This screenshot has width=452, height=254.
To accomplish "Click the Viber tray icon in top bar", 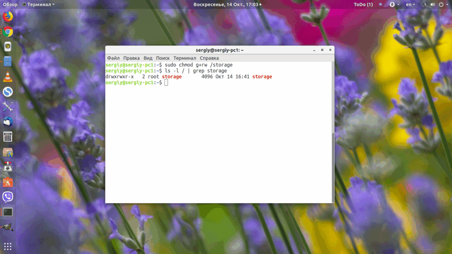I will pos(380,4).
